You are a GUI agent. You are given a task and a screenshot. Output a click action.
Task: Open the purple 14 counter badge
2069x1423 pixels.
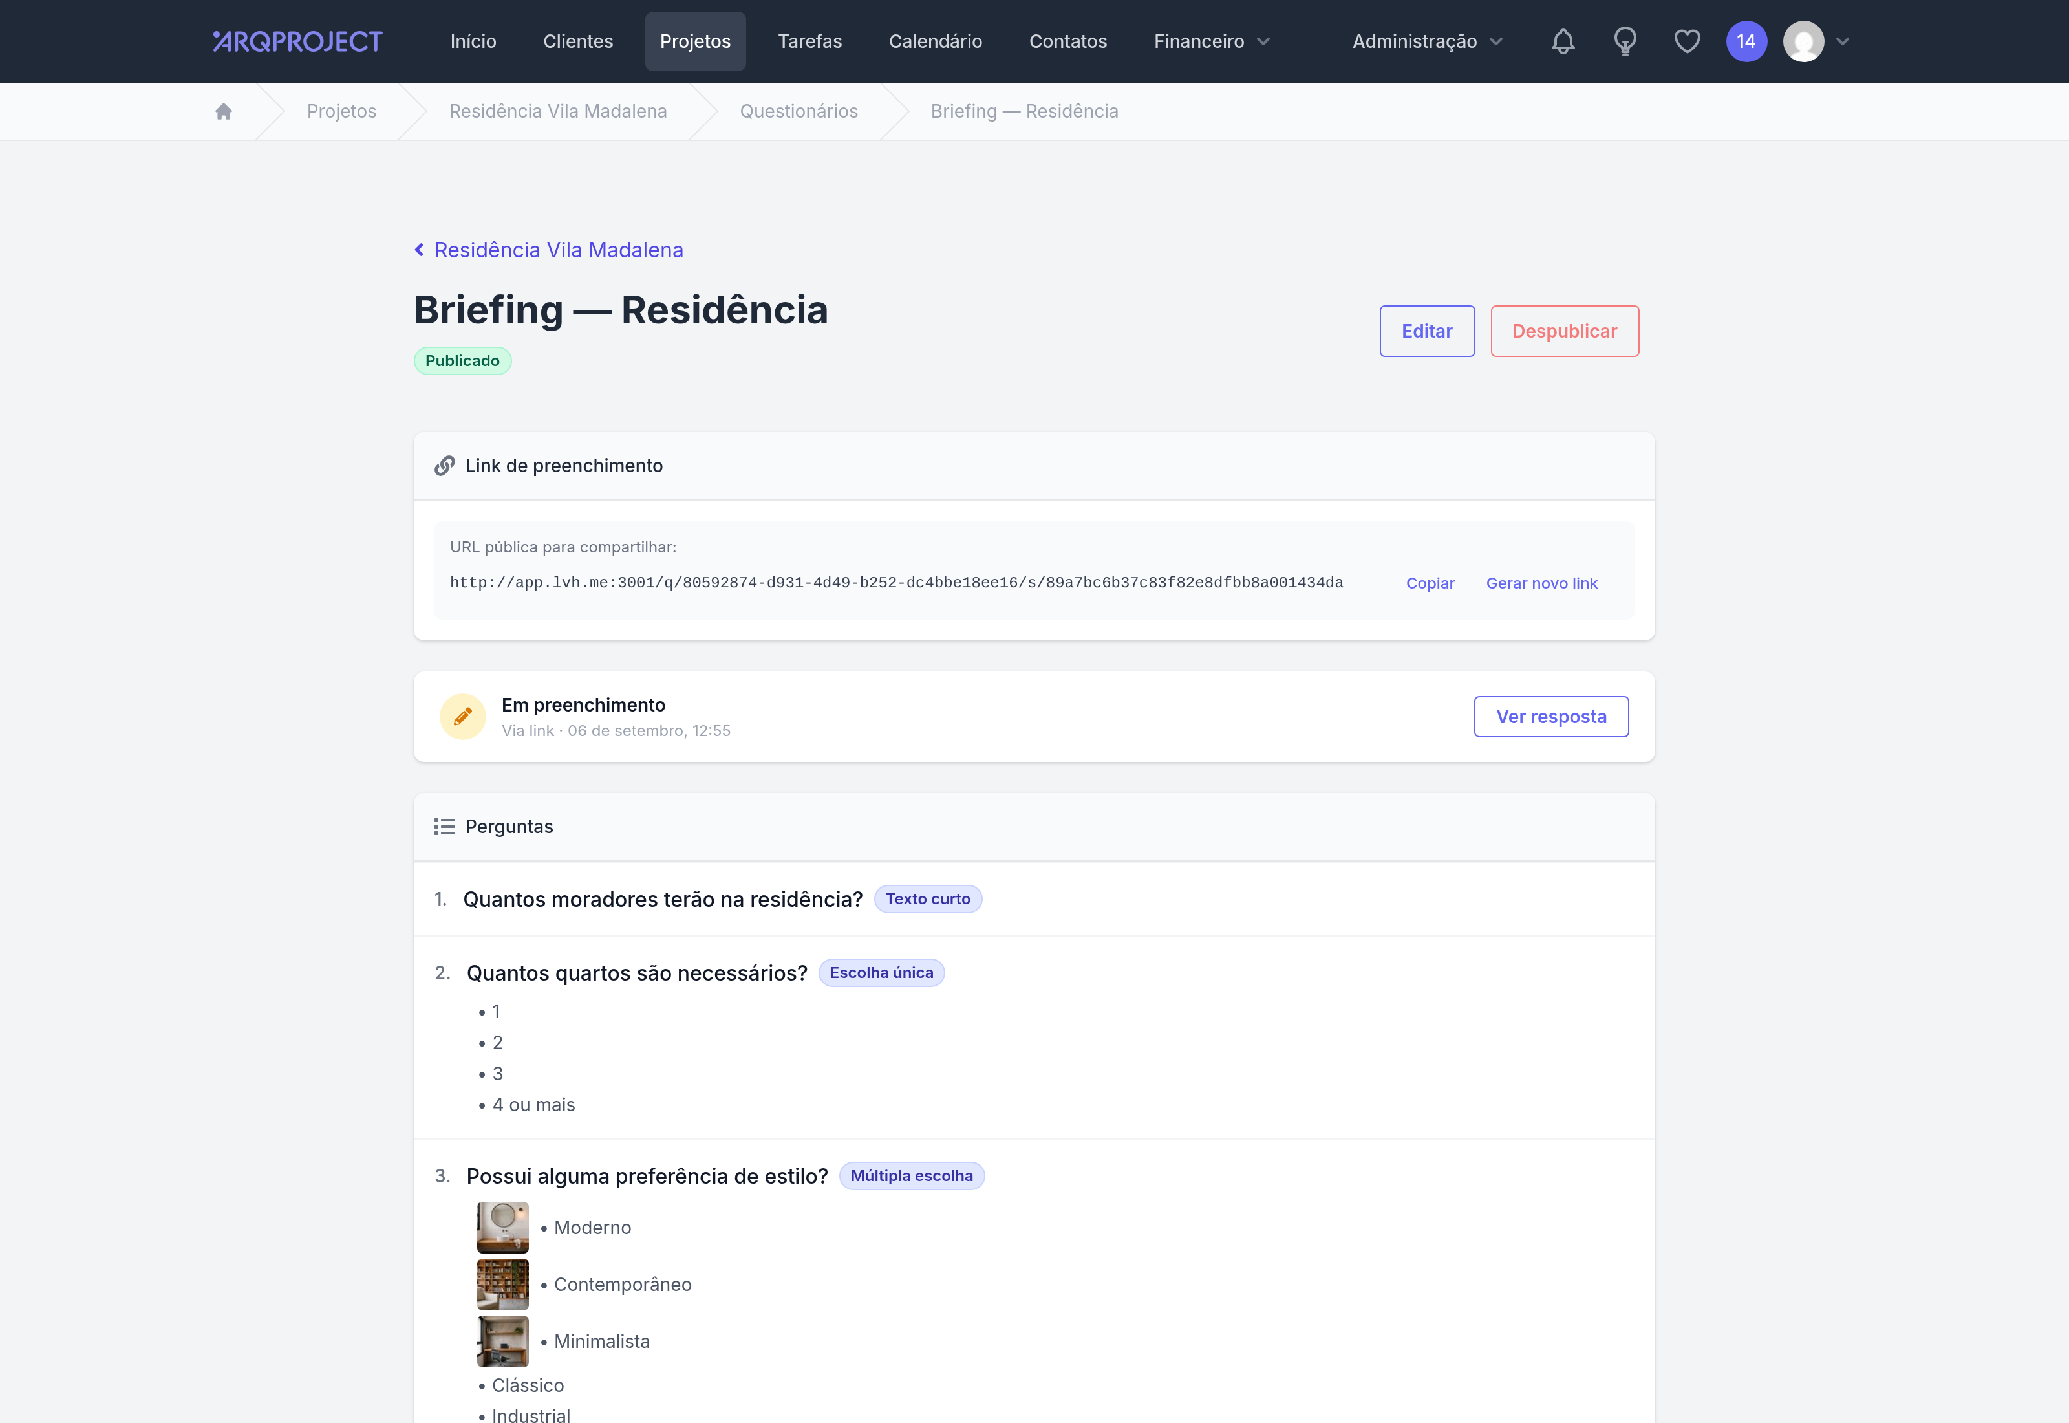pos(1746,41)
